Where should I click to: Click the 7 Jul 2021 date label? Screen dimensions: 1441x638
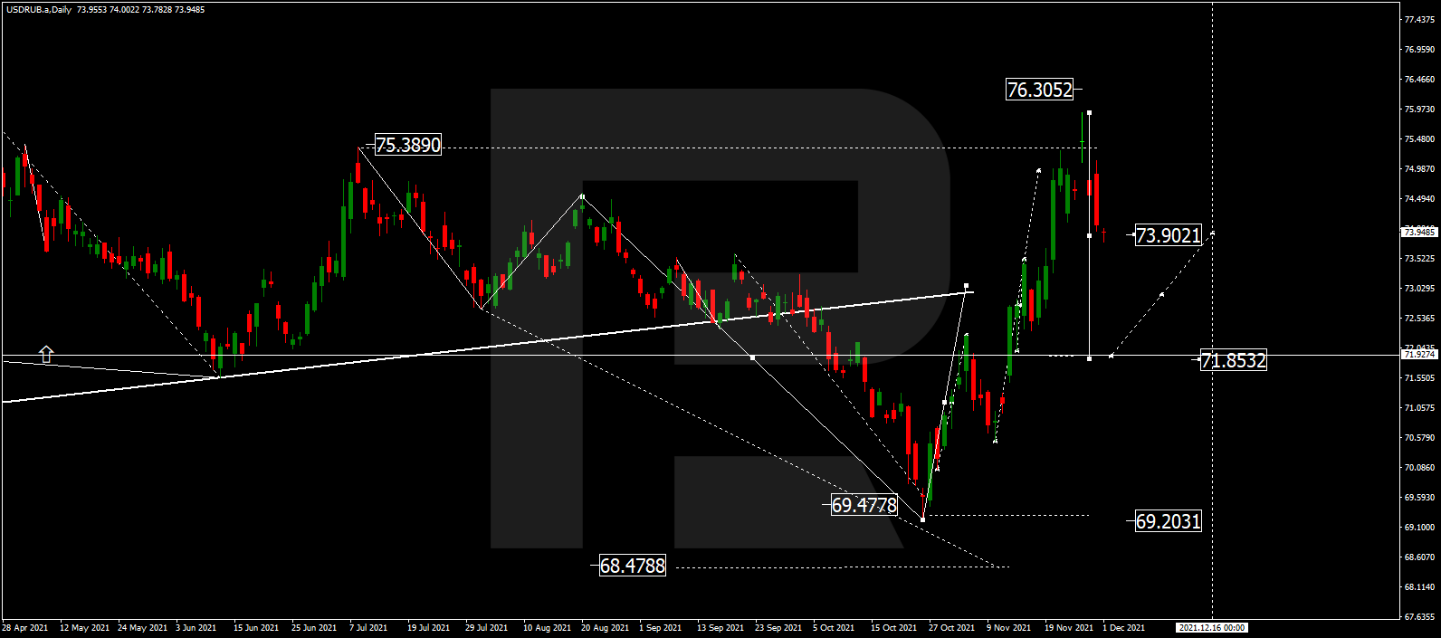367,627
